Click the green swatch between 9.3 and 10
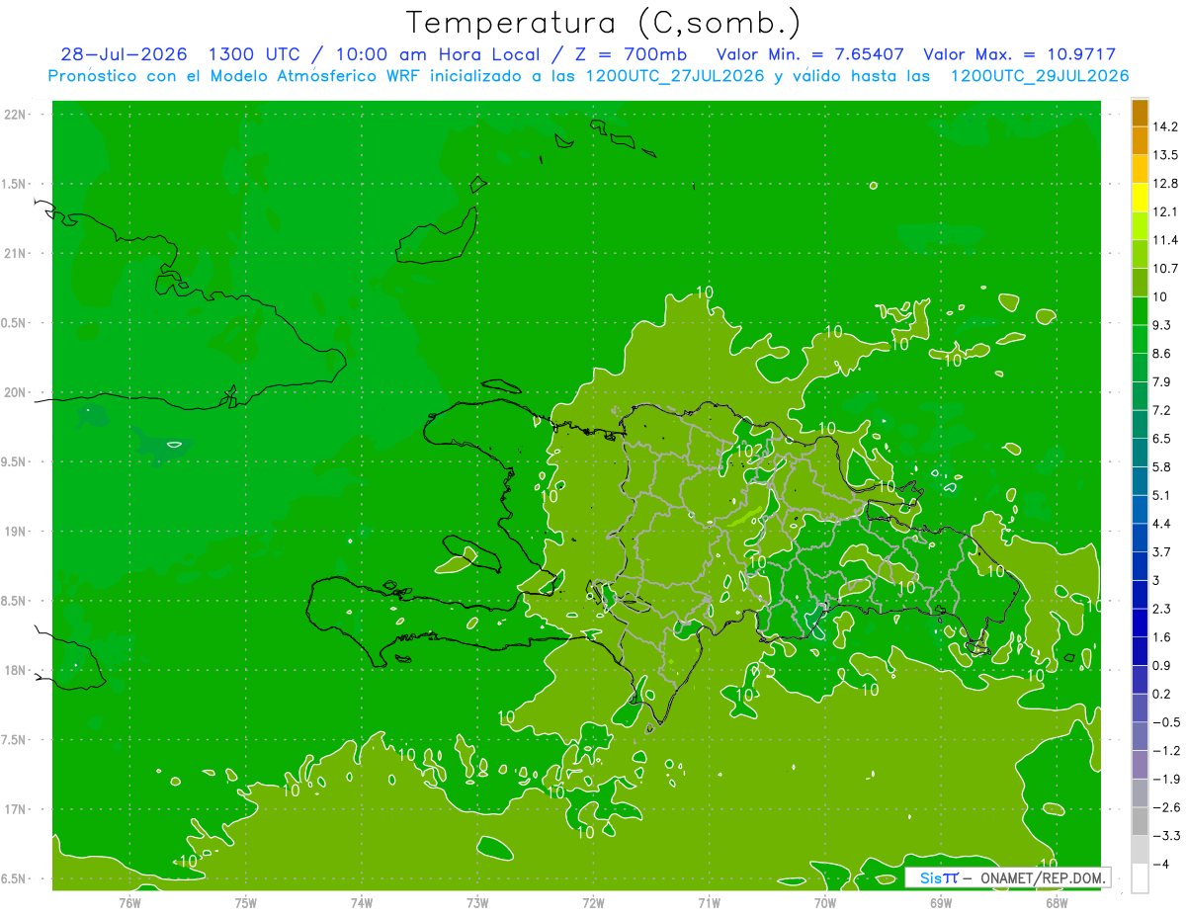Screen dimensions: 1186x916 (x=1140, y=311)
